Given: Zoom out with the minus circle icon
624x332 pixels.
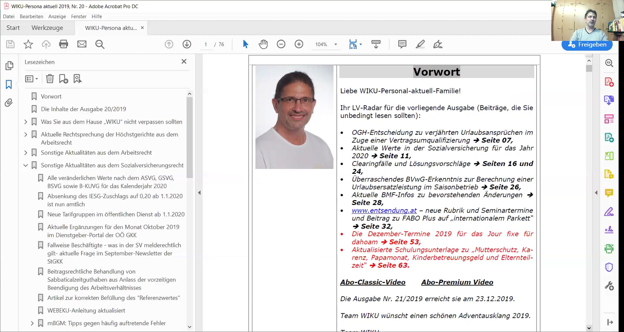Looking at the screenshot, I should click(281, 44).
